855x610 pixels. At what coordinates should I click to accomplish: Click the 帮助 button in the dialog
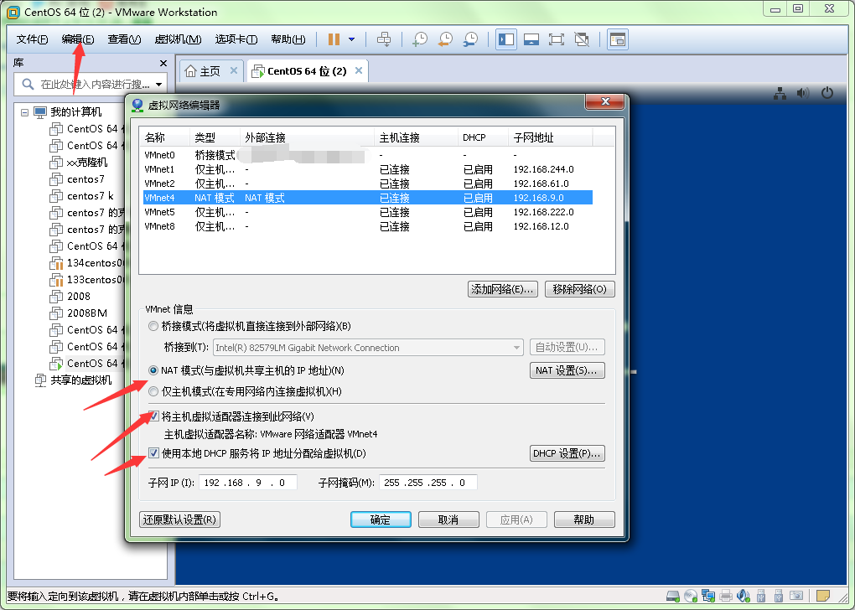pos(584,520)
